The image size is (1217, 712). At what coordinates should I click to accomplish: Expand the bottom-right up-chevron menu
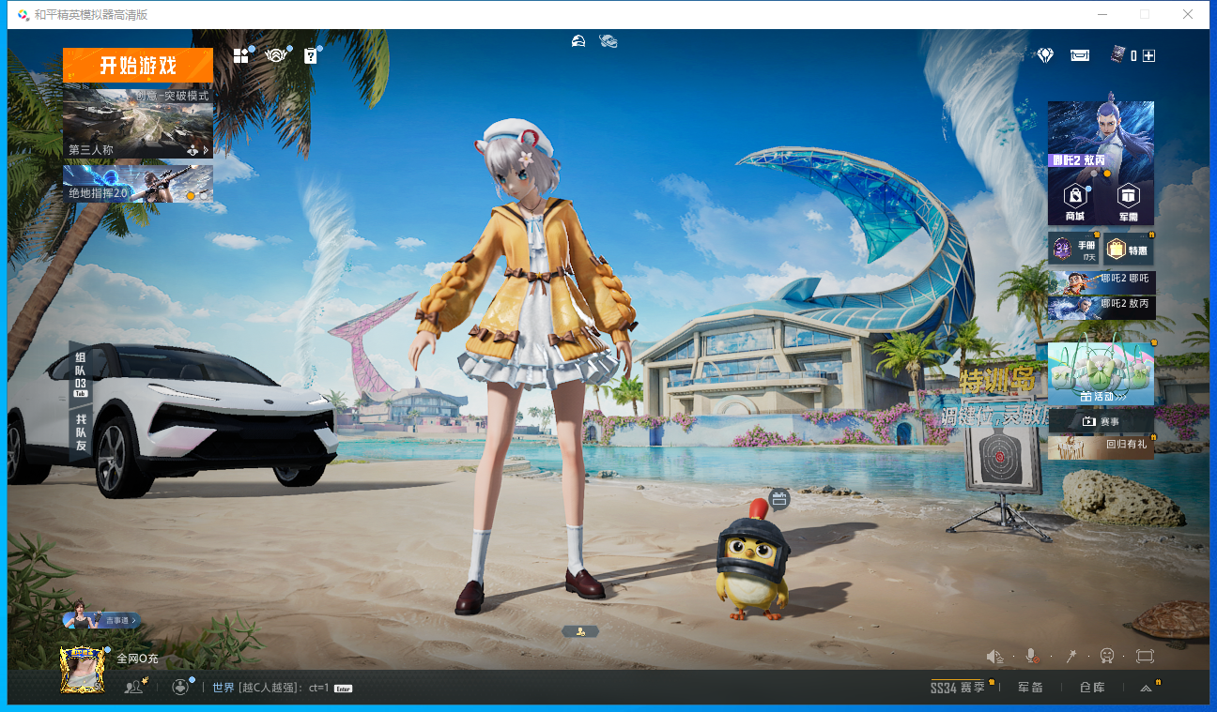click(1146, 688)
